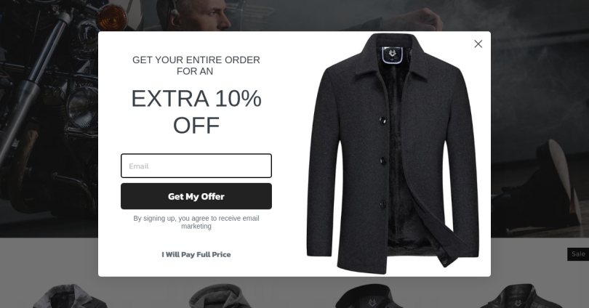Click the top button on the coat
The image size is (589, 308).
382,121
